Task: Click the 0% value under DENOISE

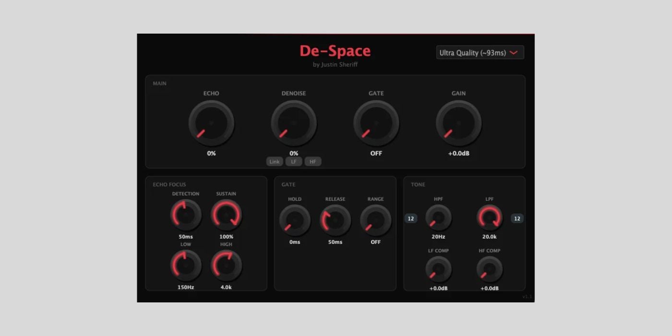Action: click(294, 154)
